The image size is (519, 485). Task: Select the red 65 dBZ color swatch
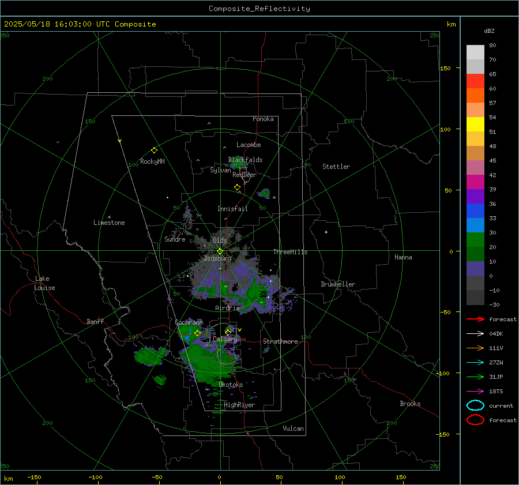coord(475,81)
